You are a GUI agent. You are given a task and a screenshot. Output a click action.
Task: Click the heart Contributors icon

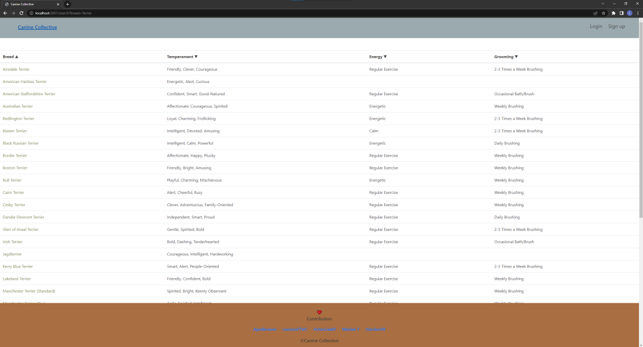tap(319, 312)
